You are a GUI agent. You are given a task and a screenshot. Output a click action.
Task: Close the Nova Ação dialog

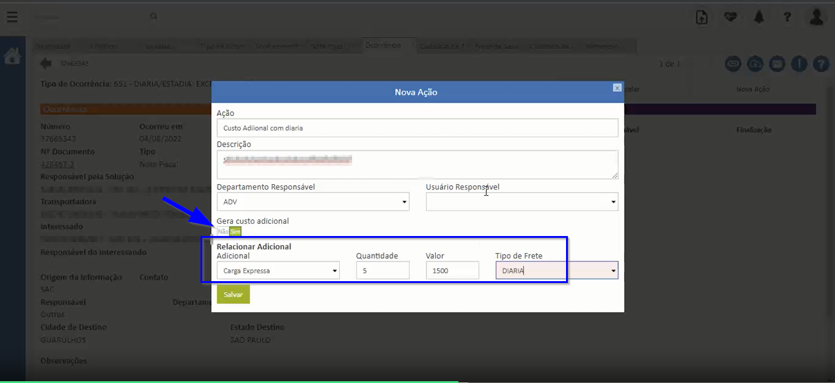(x=617, y=88)
